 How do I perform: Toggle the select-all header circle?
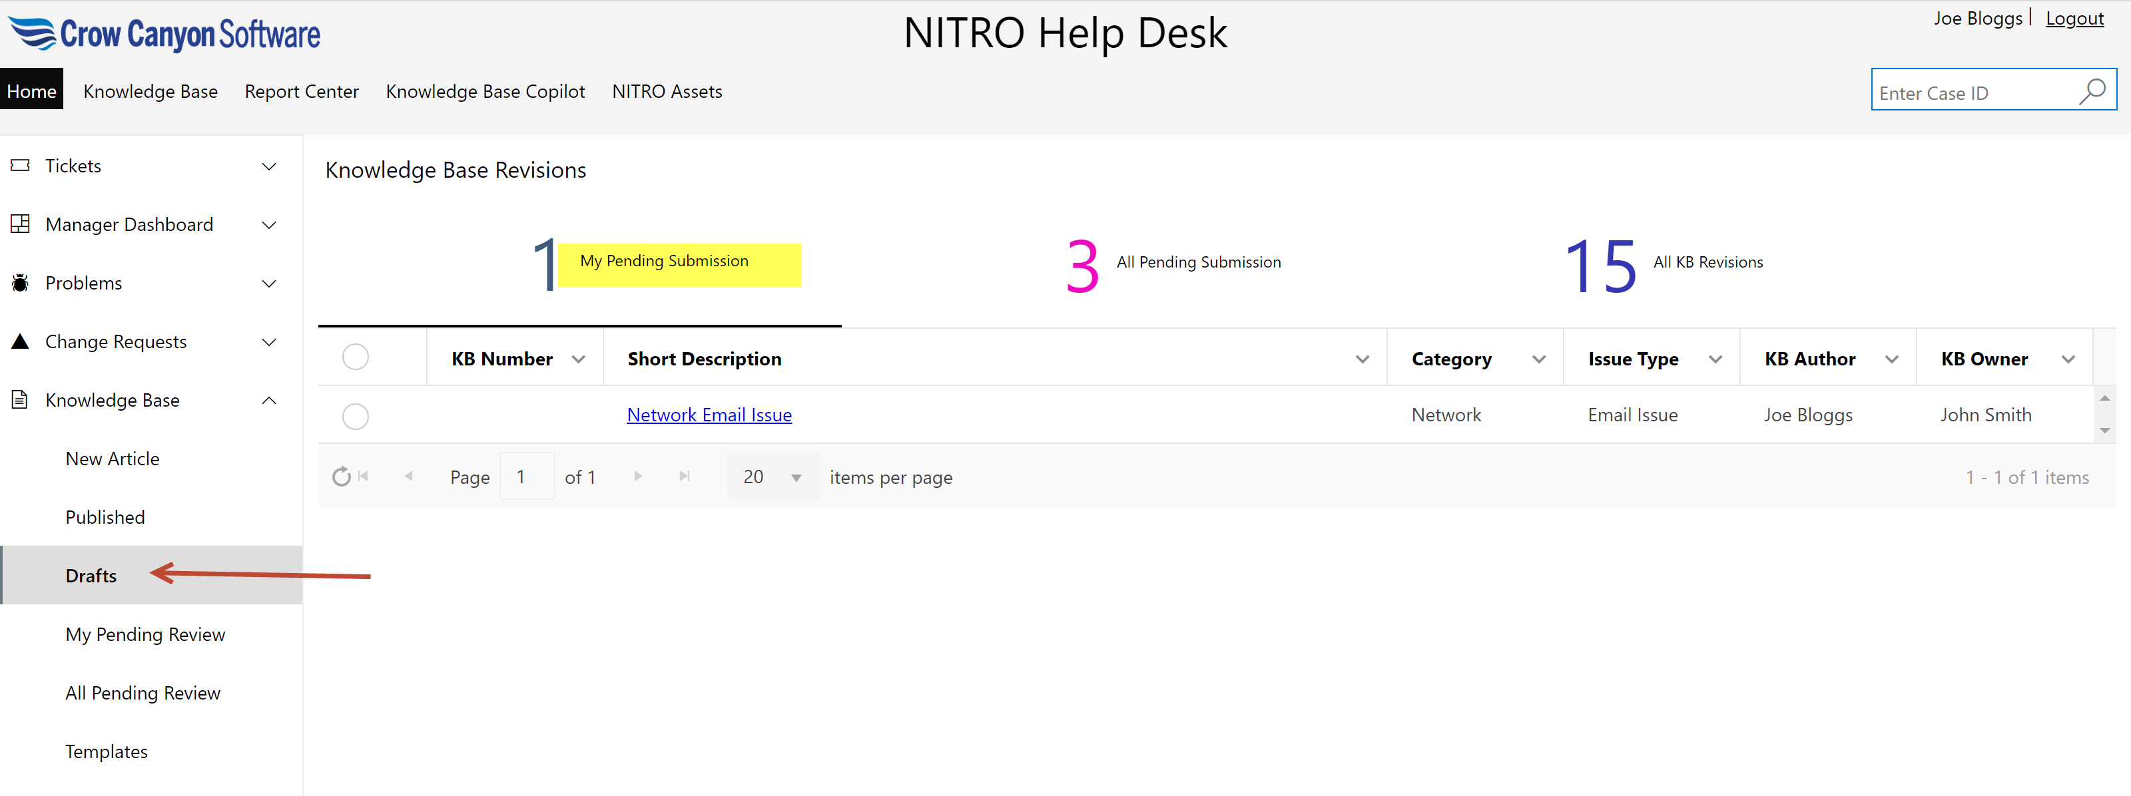(355, 357)
